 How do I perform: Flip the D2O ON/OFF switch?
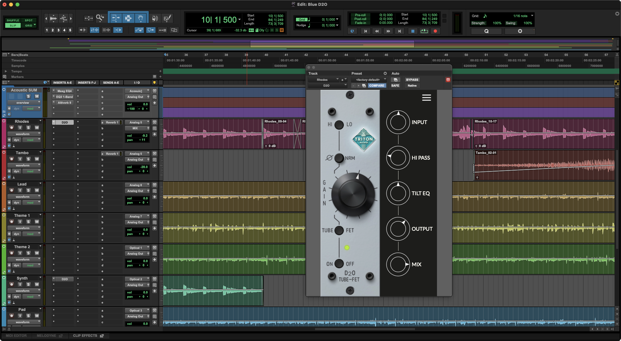[339, 264]
